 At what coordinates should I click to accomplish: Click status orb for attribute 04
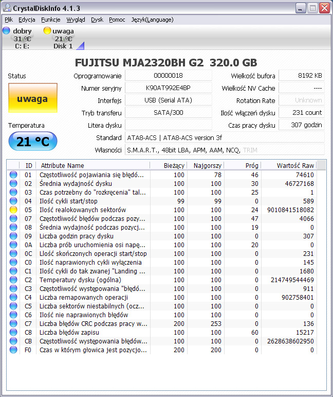point(13,201)
